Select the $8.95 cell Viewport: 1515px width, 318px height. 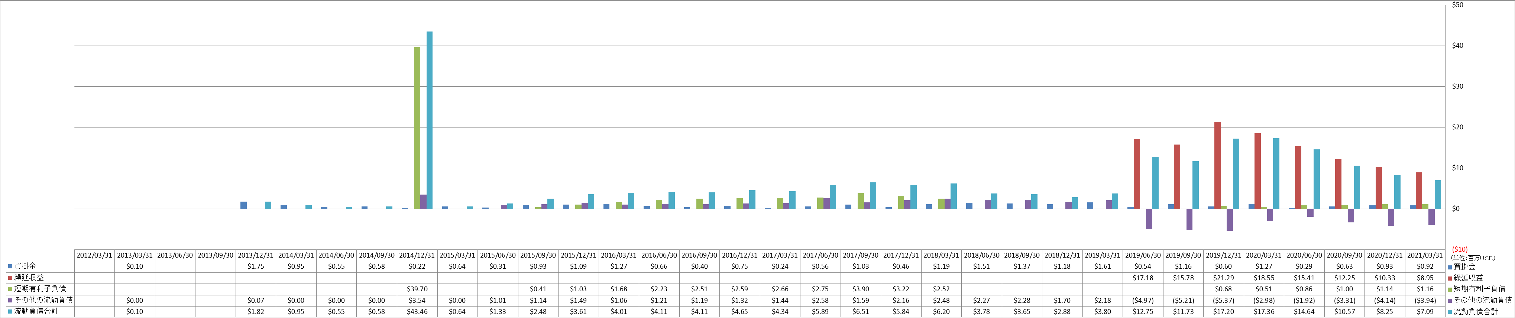[1425, 278]
